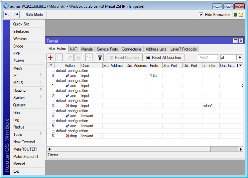Open the Service Ports tab
Viewport: 248px width, 178px height.
click(x=107, y=49)
